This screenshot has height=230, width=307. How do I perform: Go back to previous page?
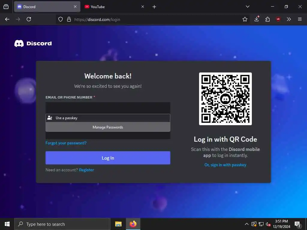(x=7, y=19)
